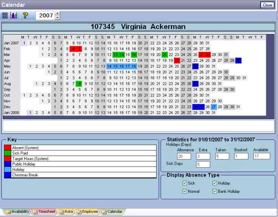Increase the year with the up arrow
The image size is (278, 217).
[57, 13]
